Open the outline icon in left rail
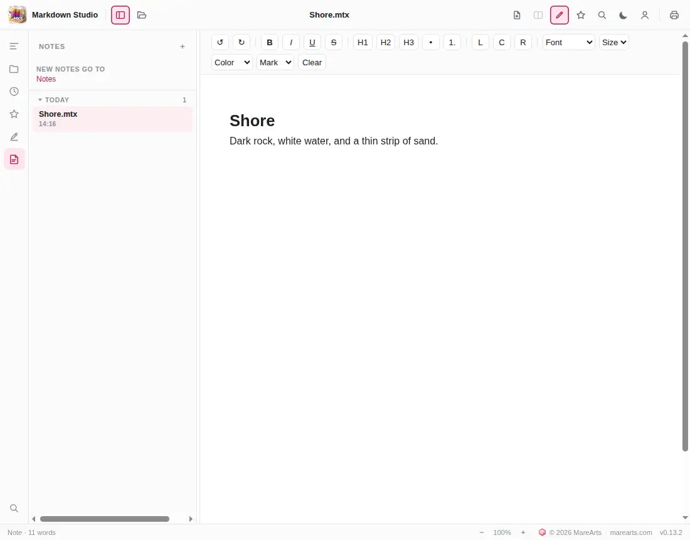Image resolution: width=690 pixels, height=540 pixels. pyautogui.click(x=14, y=46)
